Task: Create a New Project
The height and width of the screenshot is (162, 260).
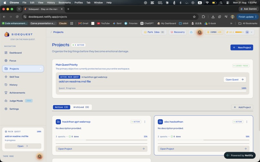Action: 242,48
